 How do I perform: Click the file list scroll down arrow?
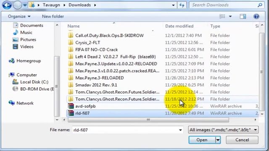[x=262, y=114]
